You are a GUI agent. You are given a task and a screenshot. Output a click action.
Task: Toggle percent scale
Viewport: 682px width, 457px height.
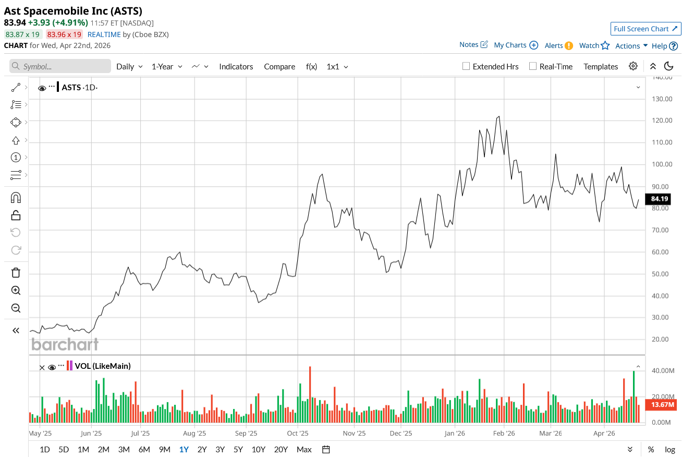pos(651,449)
